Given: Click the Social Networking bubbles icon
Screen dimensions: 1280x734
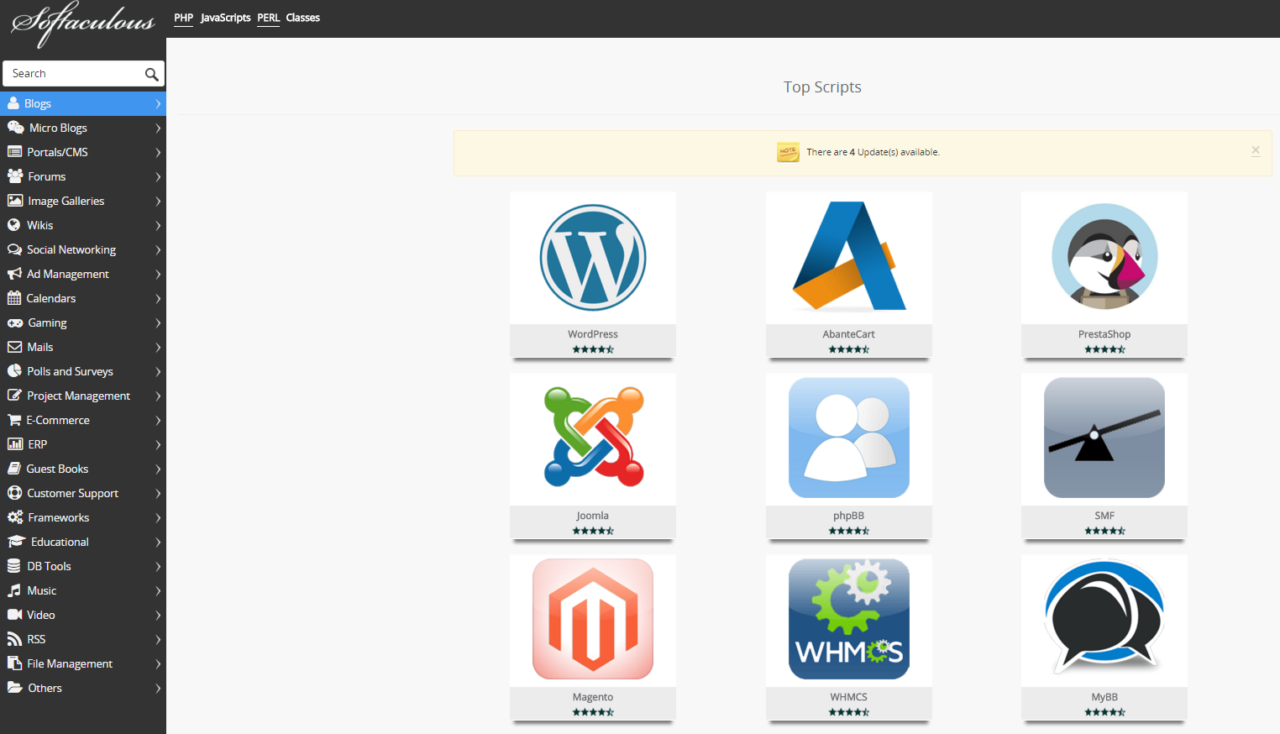Looking at the screenshot, I should click(x=14, y=249).
